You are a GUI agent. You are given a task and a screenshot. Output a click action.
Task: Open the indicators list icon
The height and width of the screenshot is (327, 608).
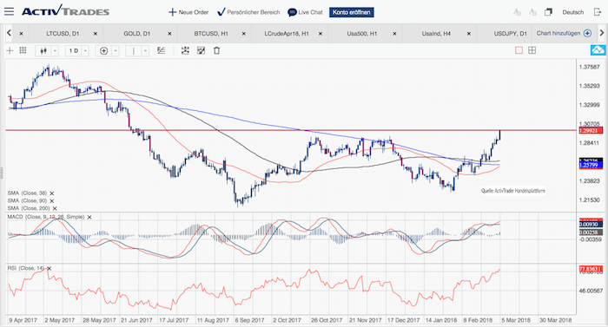coord(161,50)
